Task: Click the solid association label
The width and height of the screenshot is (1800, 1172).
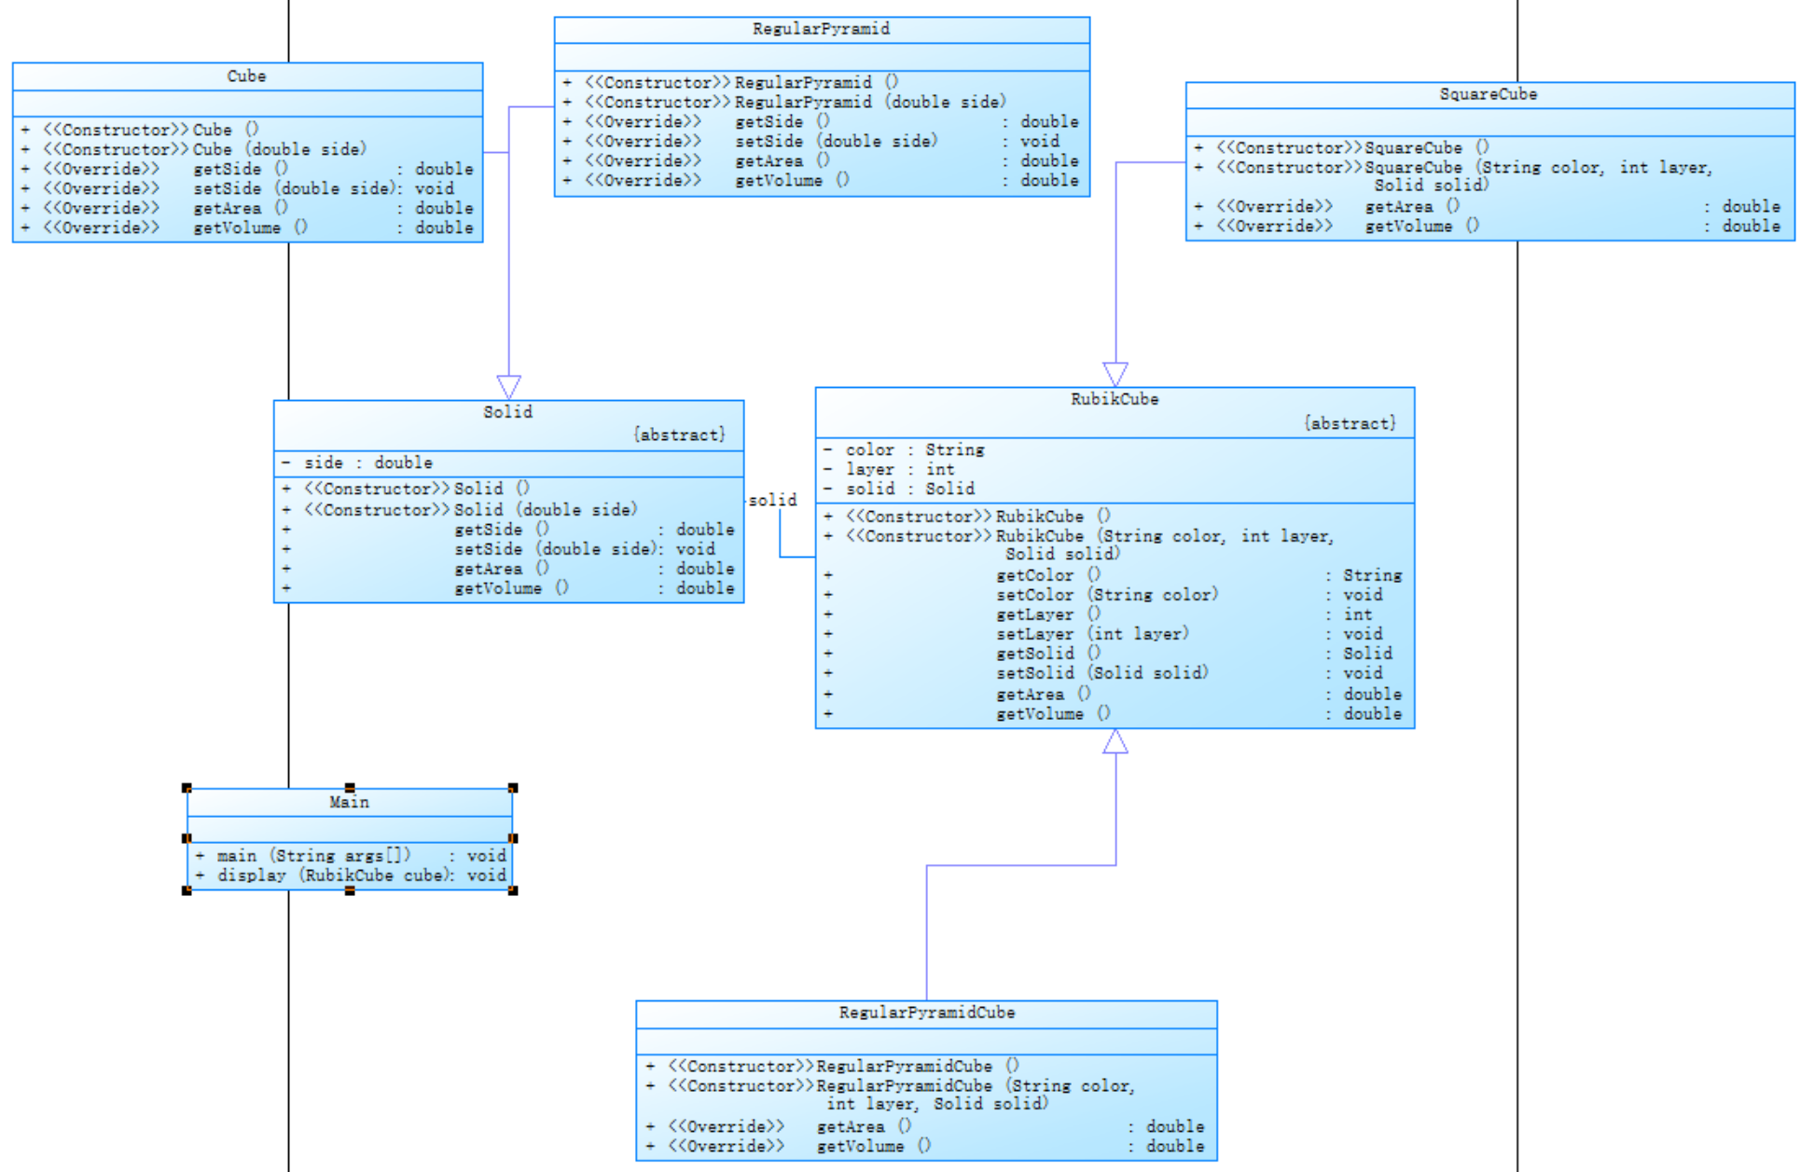Action: point(772,501)
